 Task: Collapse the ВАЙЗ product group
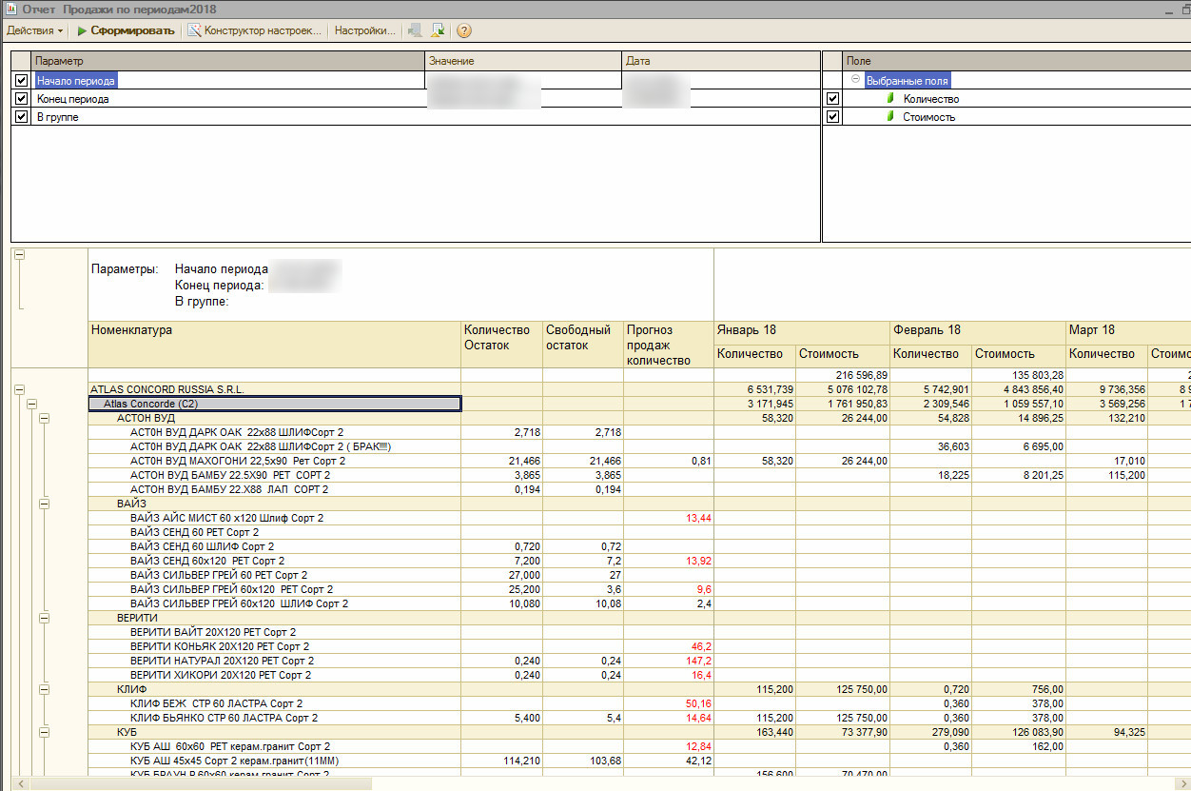pos(44,504)
